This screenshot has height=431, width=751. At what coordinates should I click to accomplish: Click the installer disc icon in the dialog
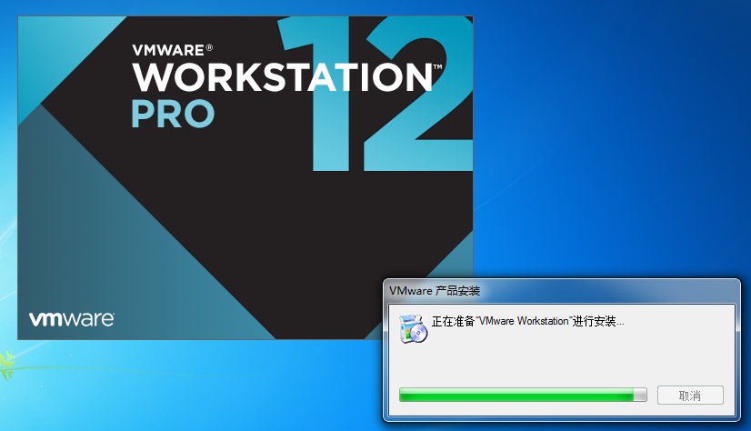(414, 328)
